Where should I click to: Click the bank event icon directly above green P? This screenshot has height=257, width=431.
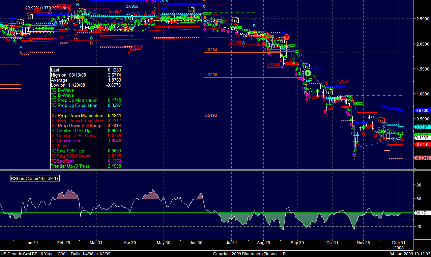(306, 66)
